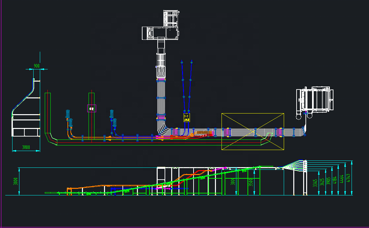The image size is (369, 228).
Task: Select the white side-section profile at the left
Action: point(26,108)
